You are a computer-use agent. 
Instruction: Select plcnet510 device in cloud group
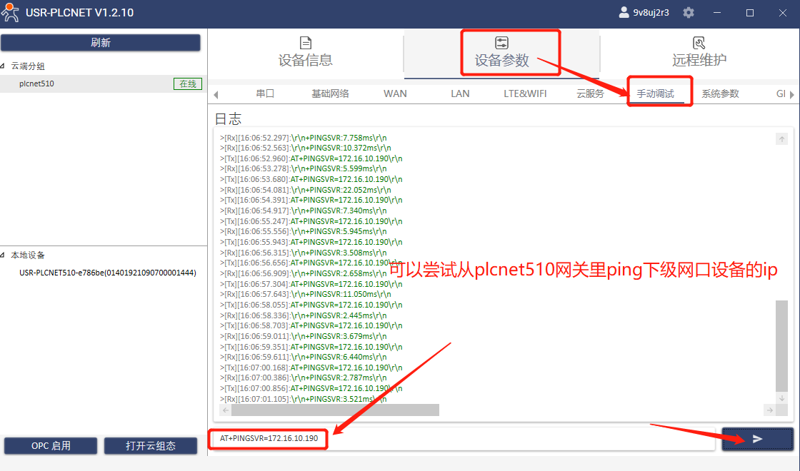[x=37, y=84]
